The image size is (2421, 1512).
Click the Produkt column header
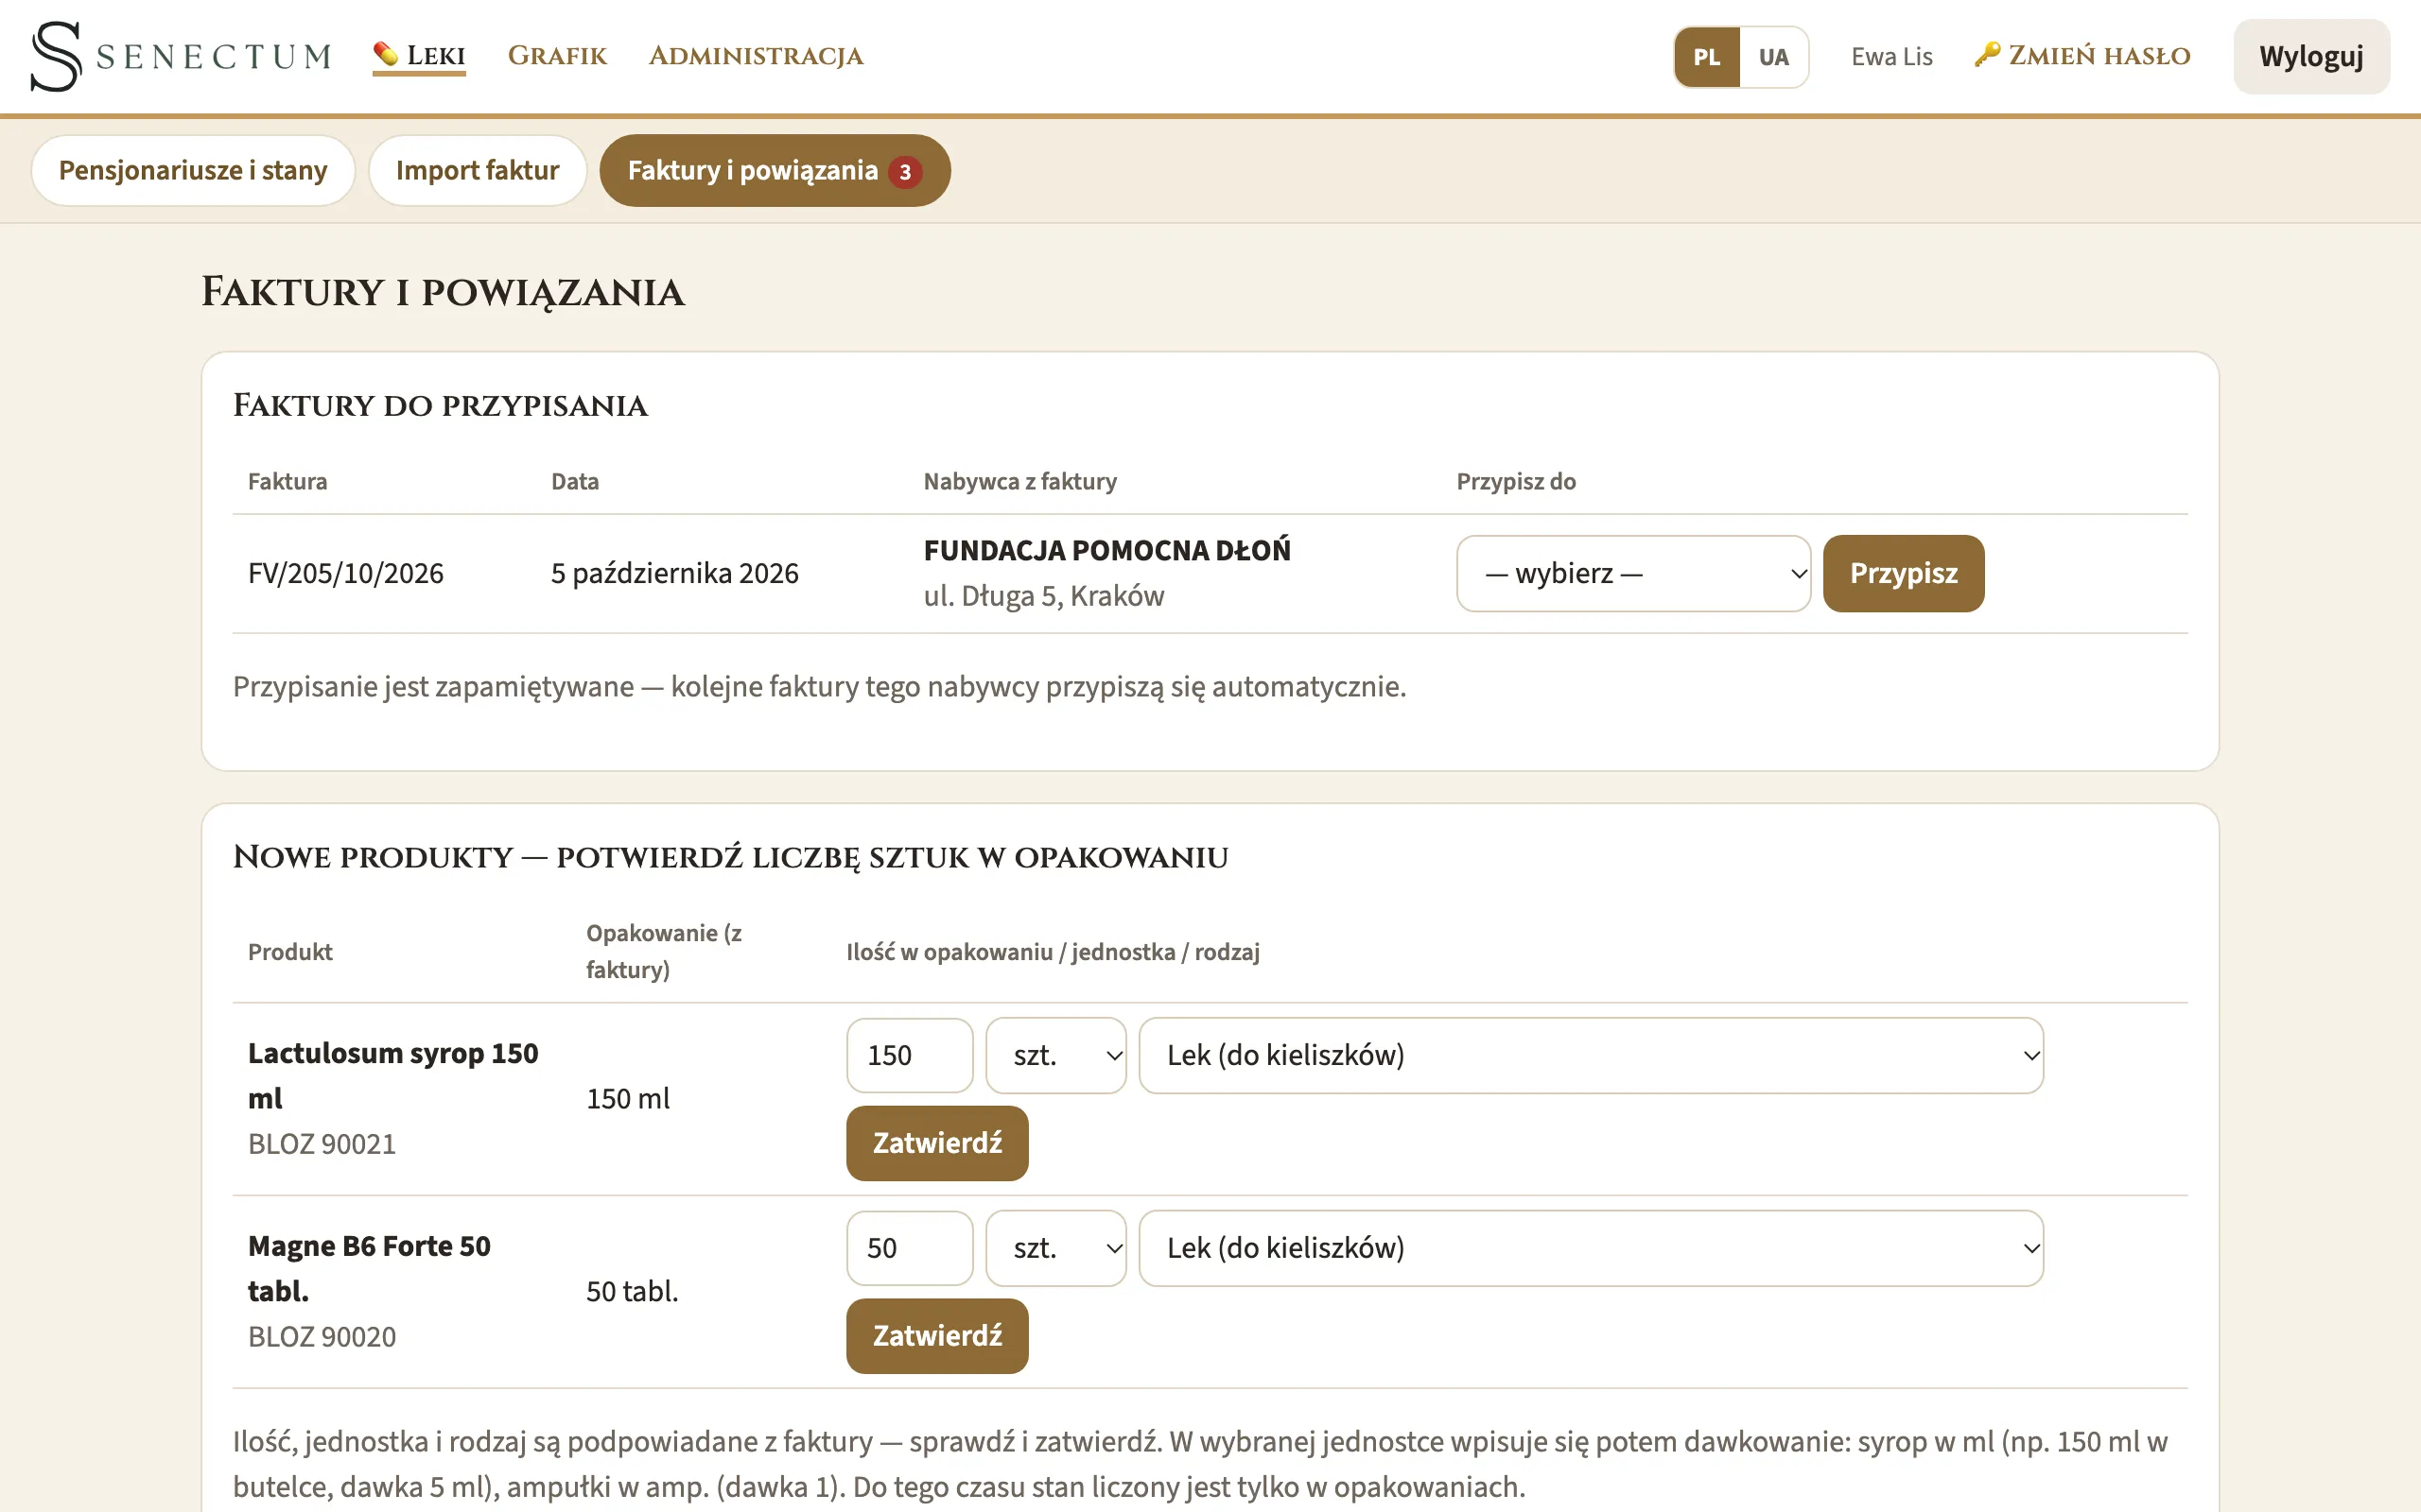tap(289, 952)
